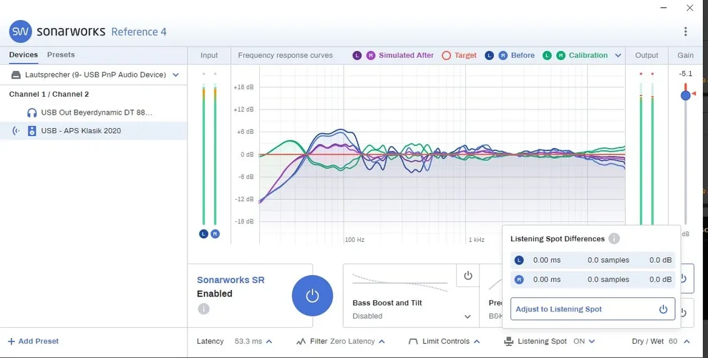The image size is (708, 358).
Task: Toggle the Target curve visibility circle
Action: click(x=447, y=55)
